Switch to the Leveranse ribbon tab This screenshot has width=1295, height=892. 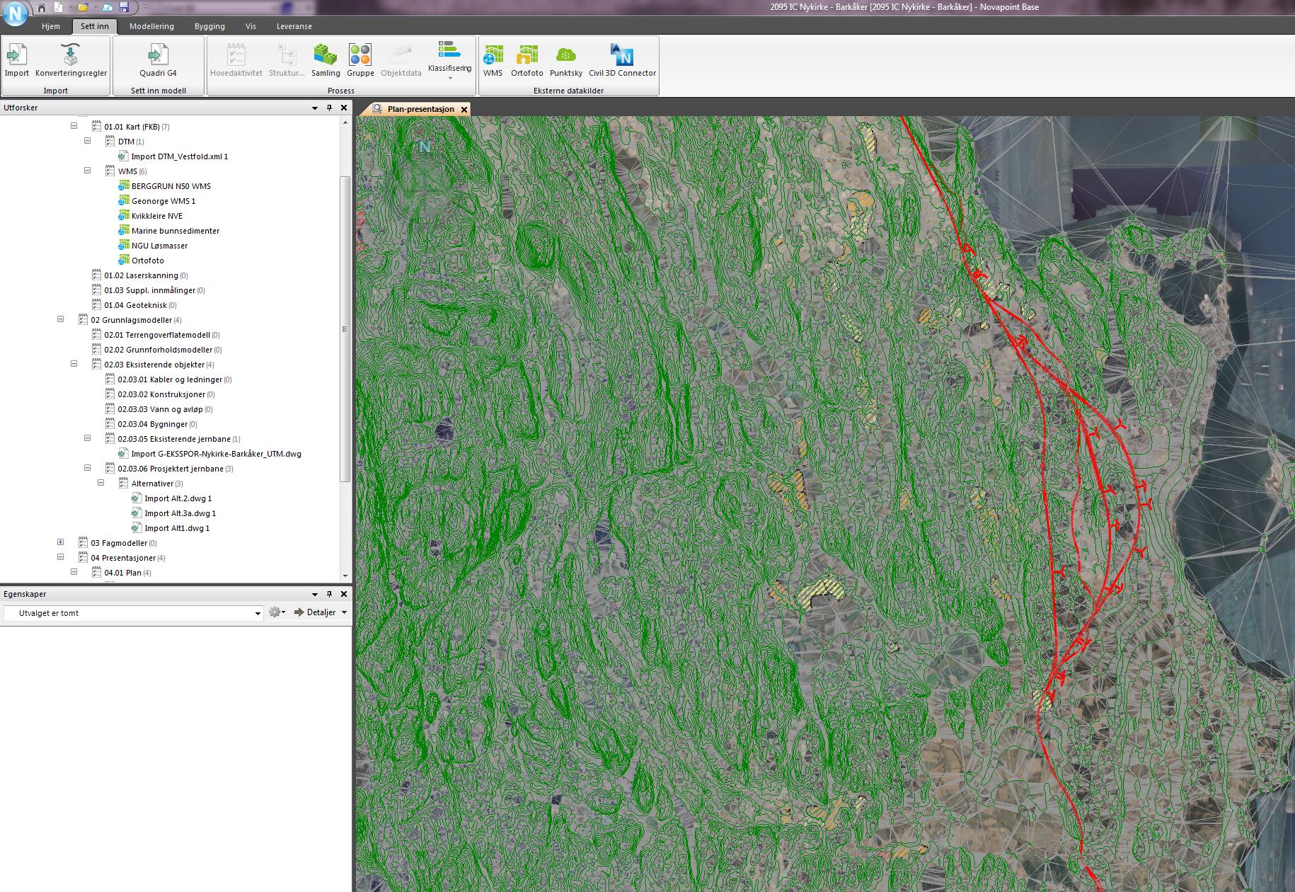click(294, 26)
